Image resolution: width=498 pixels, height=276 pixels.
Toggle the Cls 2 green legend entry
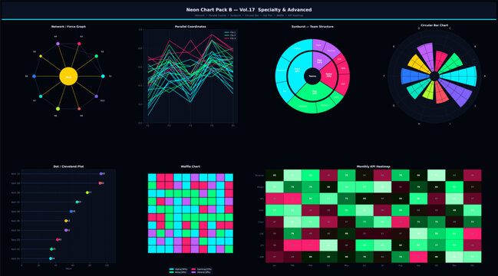pos(230,35)
